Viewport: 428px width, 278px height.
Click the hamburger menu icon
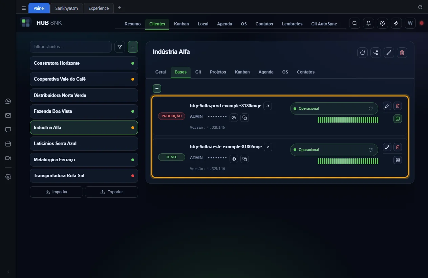[24, 8]
